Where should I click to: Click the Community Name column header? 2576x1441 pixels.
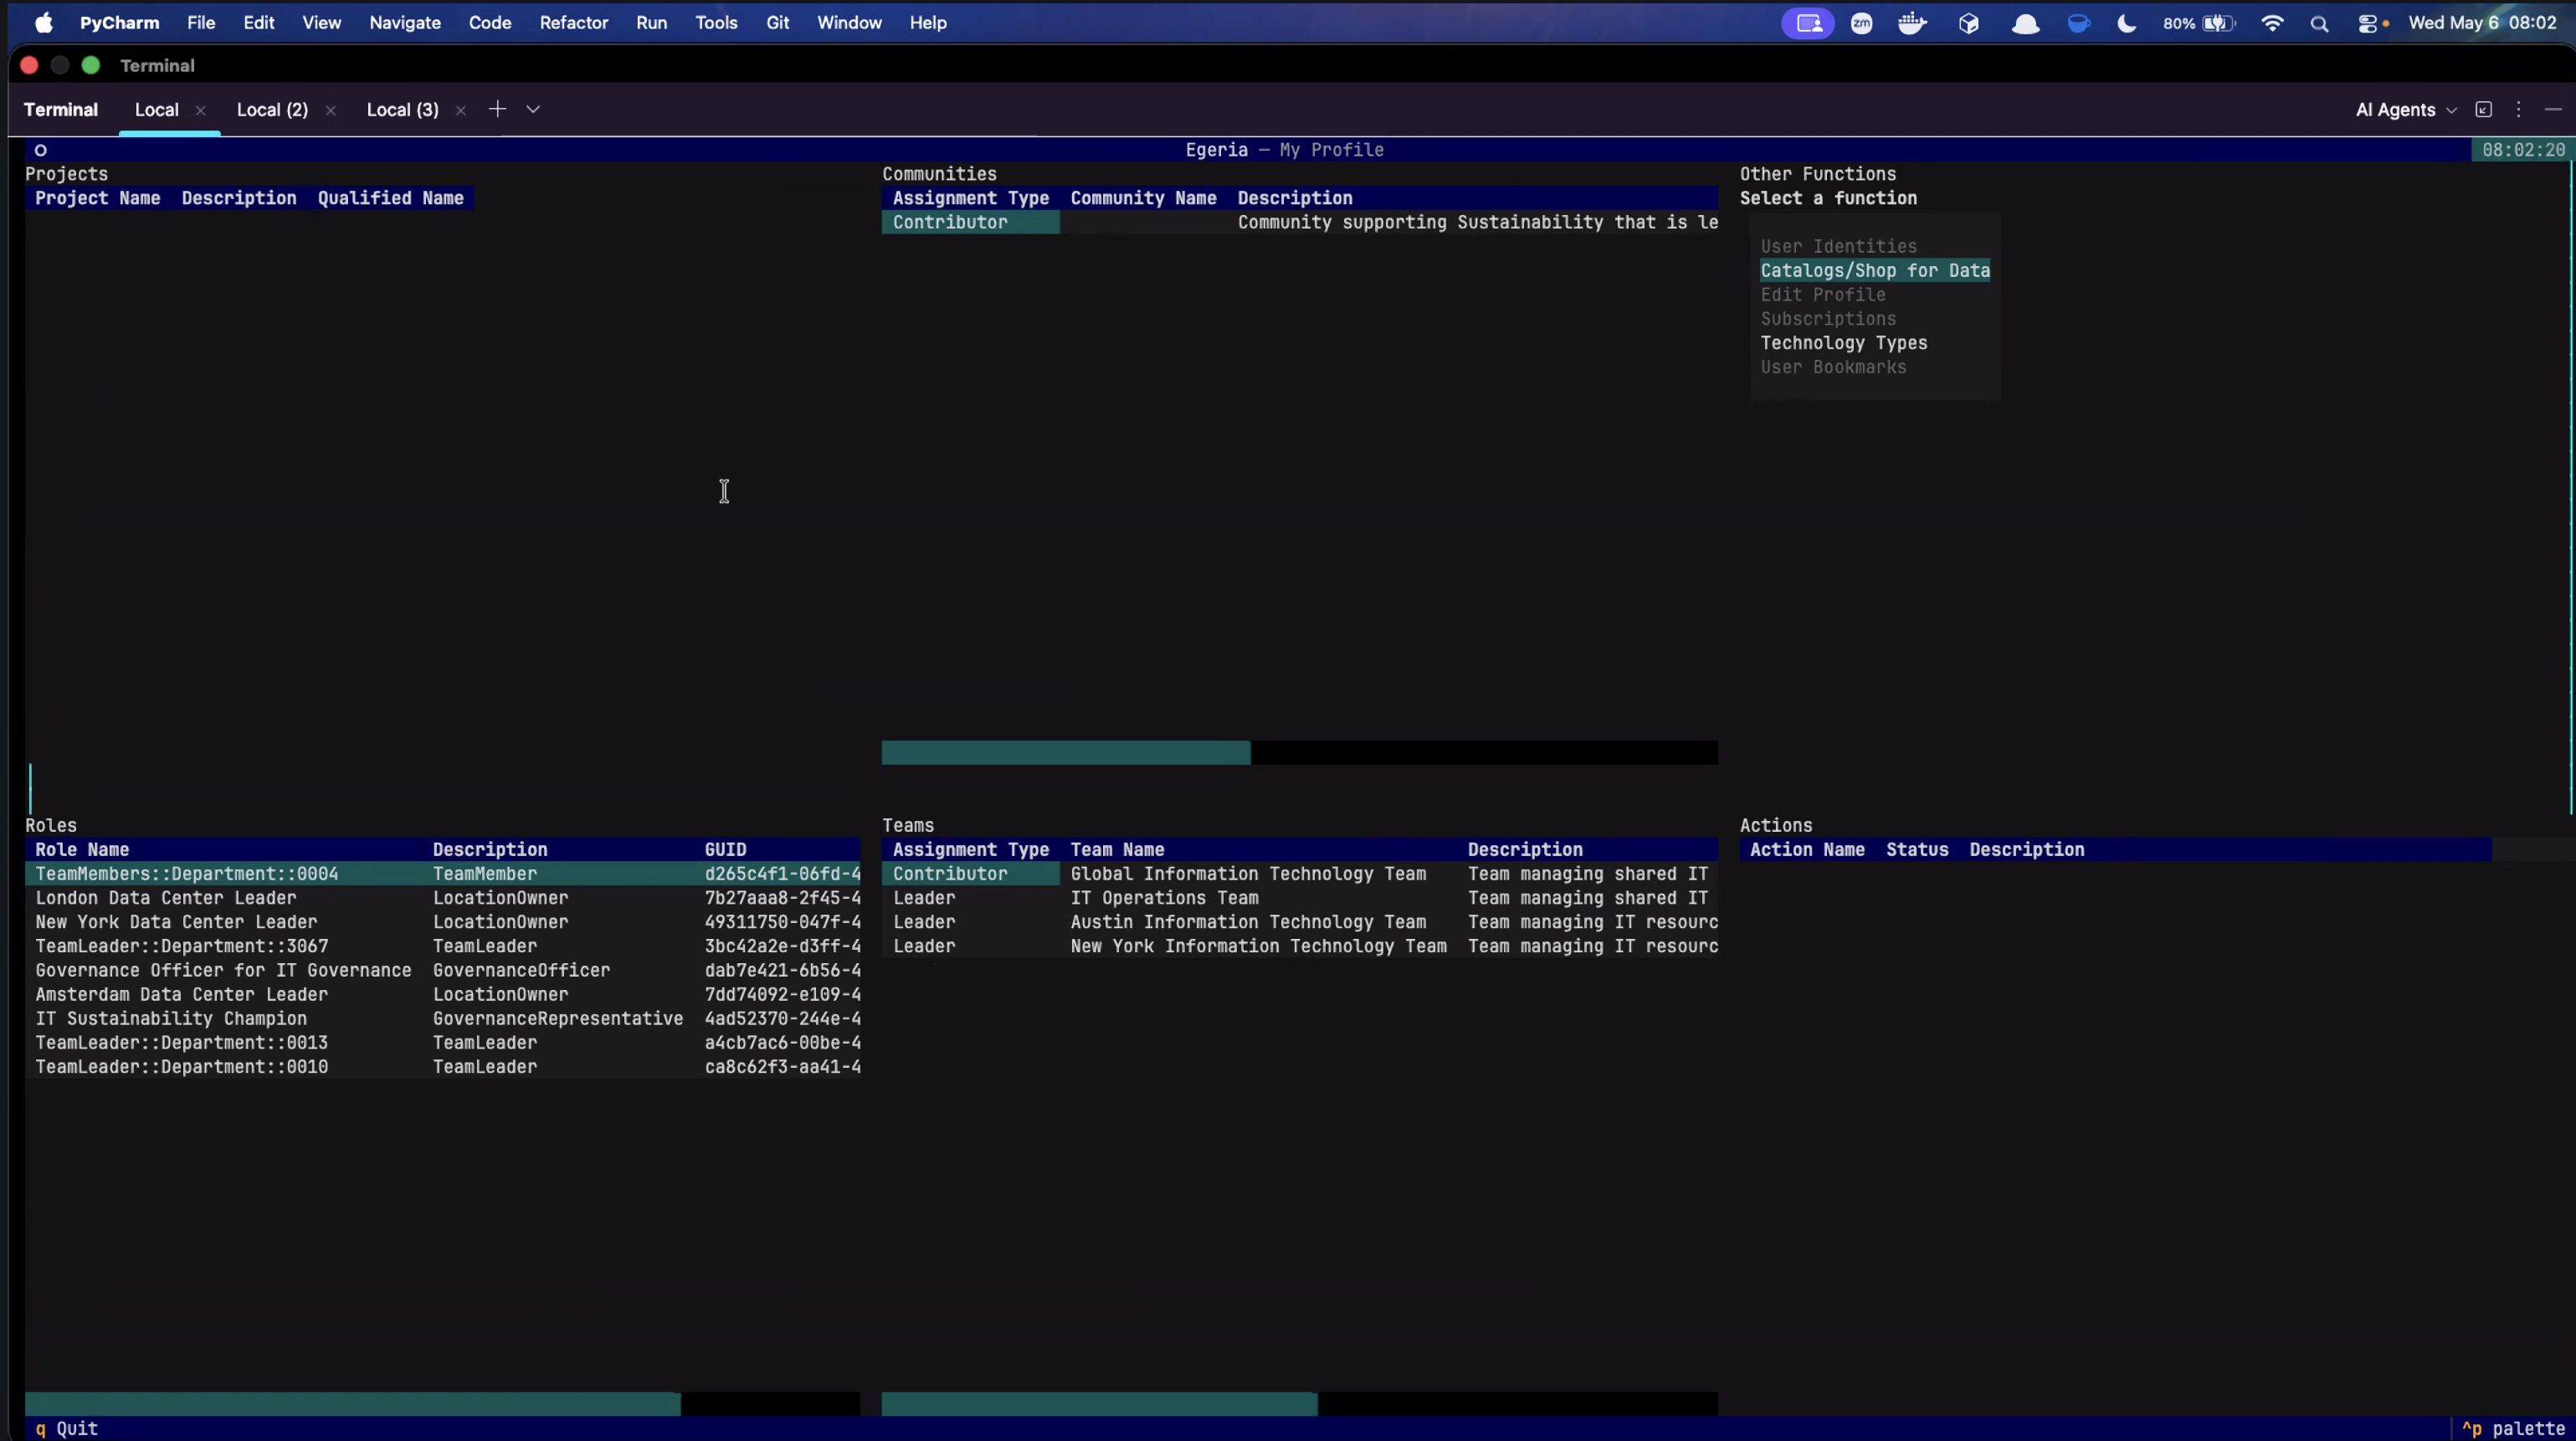pos(1143,198)
